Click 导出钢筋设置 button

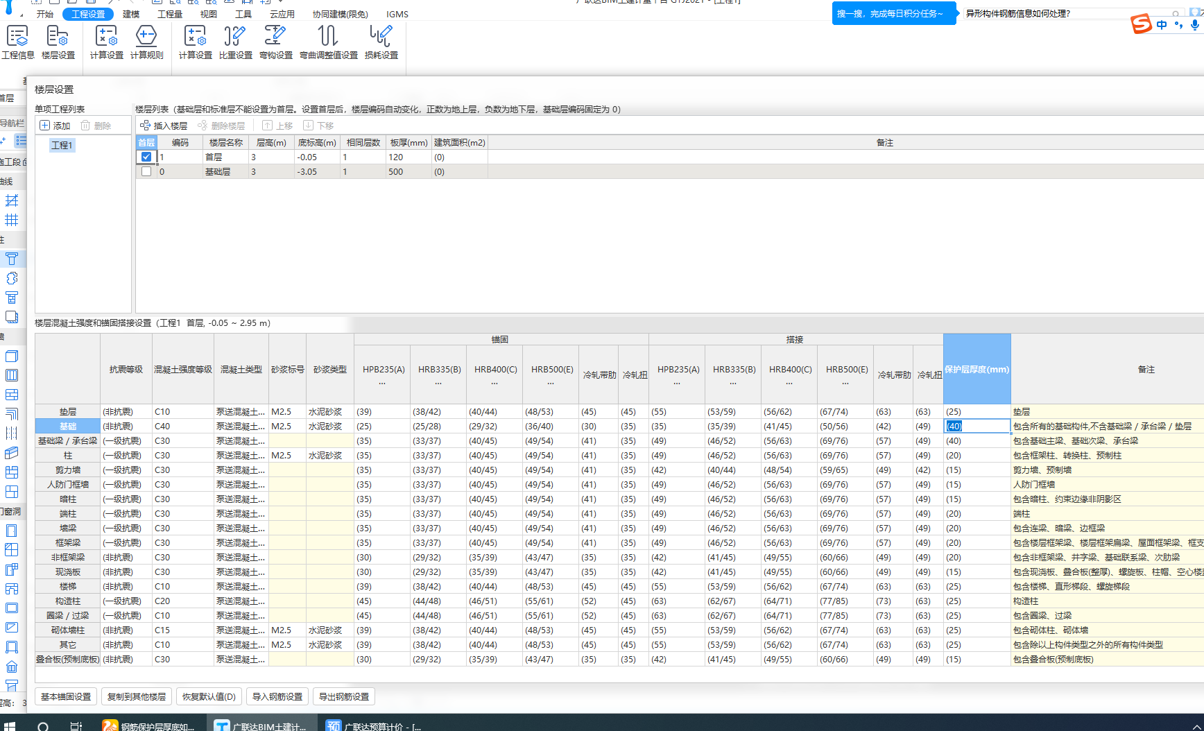click(344, 696)
